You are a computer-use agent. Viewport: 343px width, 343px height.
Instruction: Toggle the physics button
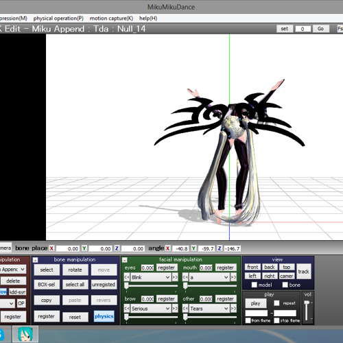[104, 316]
